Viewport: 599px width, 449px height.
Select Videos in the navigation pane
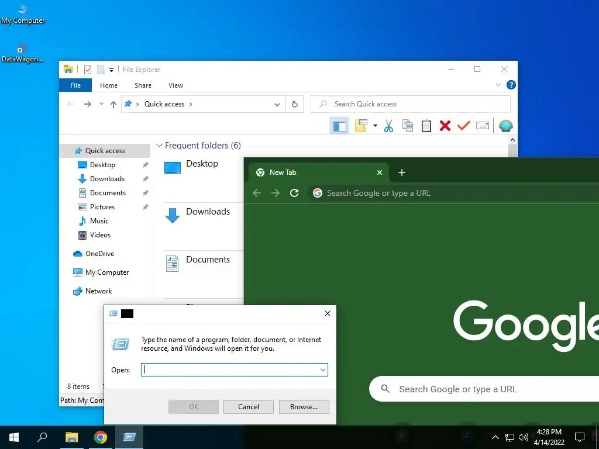coord(100,235)
